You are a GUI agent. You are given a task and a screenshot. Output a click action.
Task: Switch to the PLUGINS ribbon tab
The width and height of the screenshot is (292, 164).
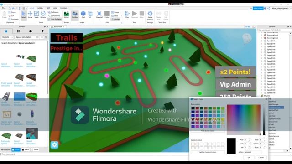point(64,8)
